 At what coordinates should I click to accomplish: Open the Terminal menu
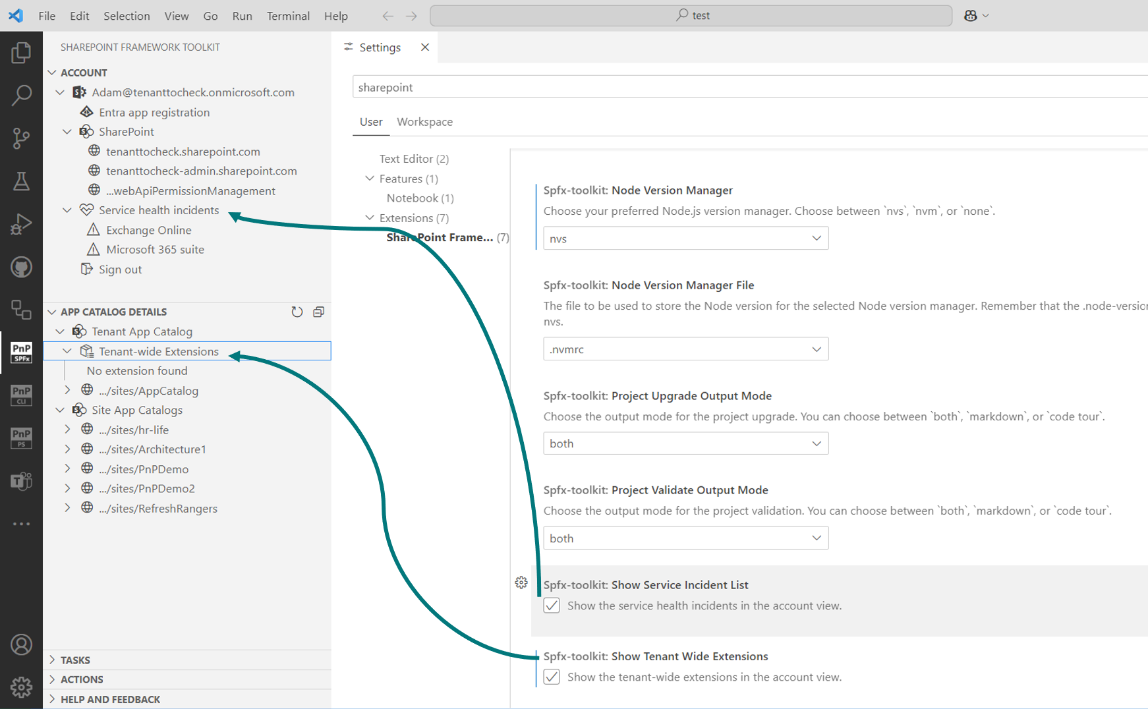[x=288, y=16]
